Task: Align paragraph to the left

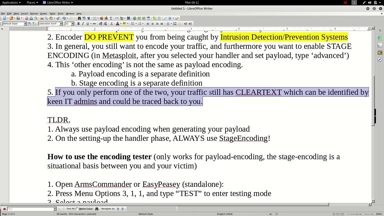Action: (x=148, y=24)
